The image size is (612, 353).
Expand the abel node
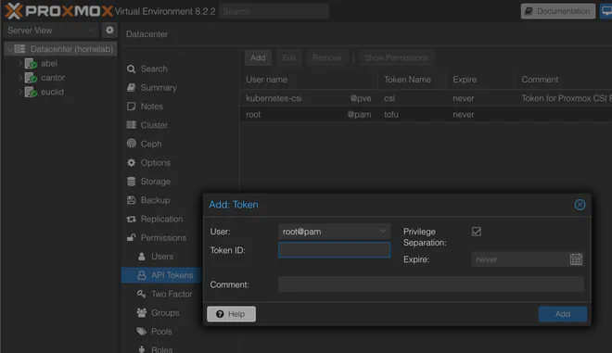click(x=20, y=63)
